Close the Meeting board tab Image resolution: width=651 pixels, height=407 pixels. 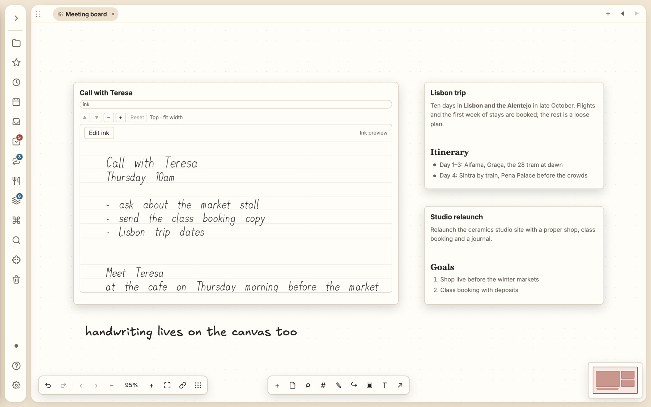pyautogui.click(x=113, y=14)
